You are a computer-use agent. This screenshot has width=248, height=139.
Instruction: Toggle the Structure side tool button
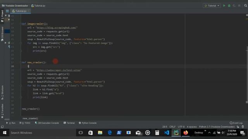tap(2, 92)
